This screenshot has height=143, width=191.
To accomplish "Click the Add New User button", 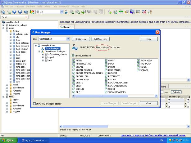I will (x=100, y=39).
